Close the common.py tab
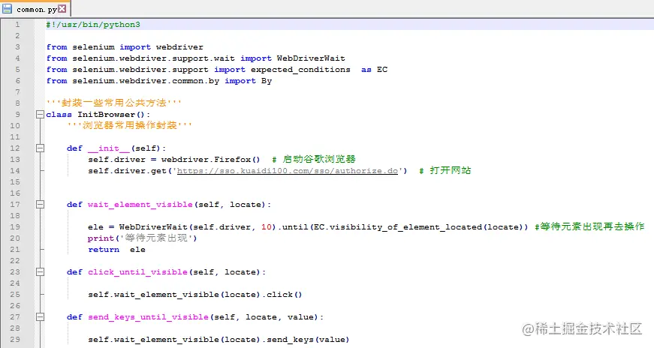Screen dimensions: 654x348 pyautogui.click(x=62, y=8)
